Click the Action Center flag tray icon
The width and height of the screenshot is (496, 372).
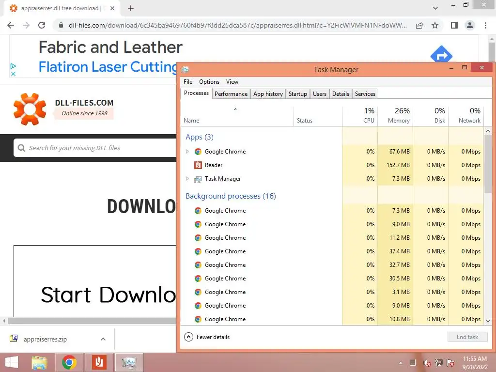[450, 363]
